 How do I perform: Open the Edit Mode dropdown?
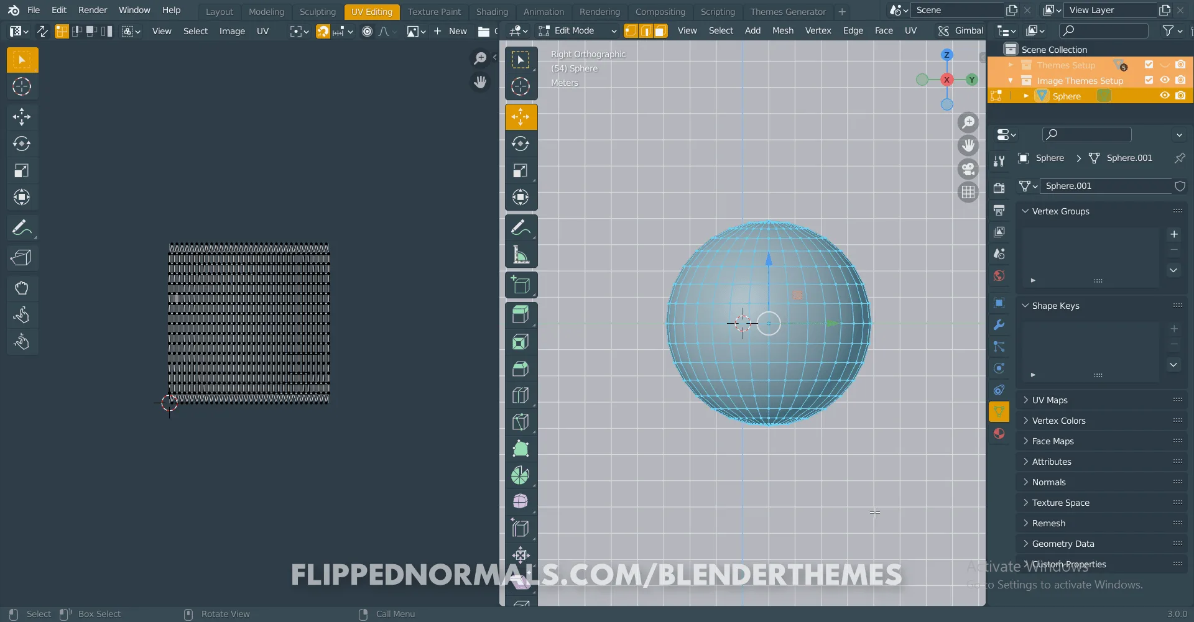[x=577, y=30]
